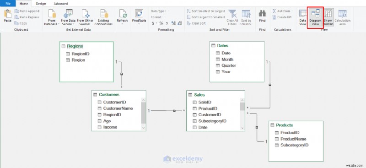Sort Largest to Smallest
This screenshot has width=366, height=168.
point(206,17)
